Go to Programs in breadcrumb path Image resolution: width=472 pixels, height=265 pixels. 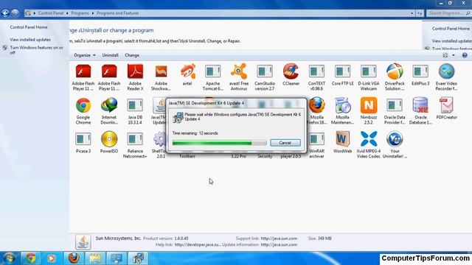[80, 13]
